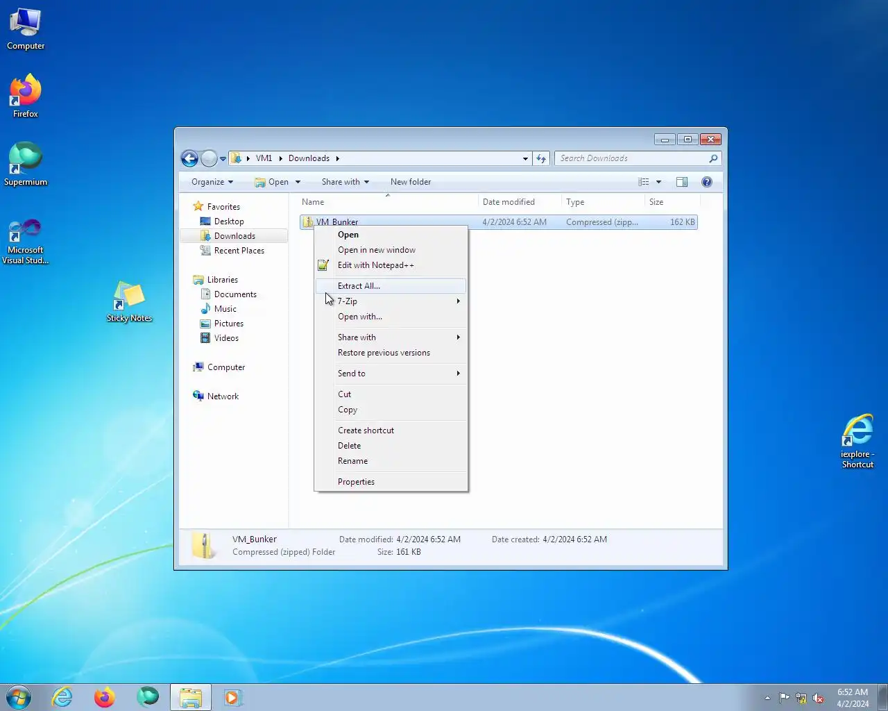Open Pictures library in navigation pane
Screen dimensions: 888x711
229,324
